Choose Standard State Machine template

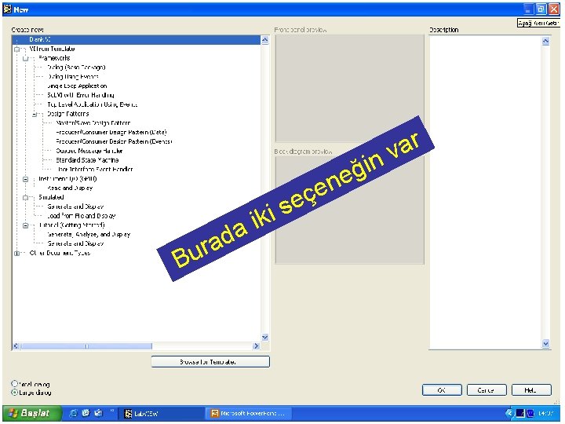(87, 160)
